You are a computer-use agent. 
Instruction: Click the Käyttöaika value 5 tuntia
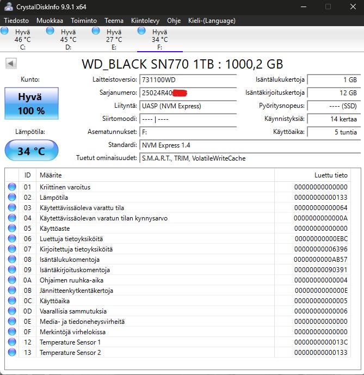pyautogui.click(x=334, y=132)
